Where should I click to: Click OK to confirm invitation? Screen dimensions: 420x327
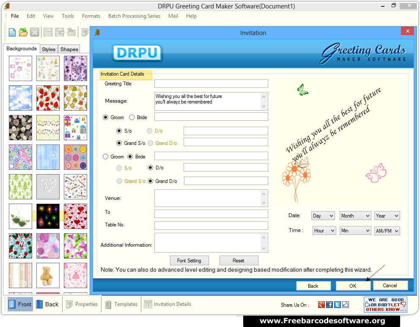point(353,286)
